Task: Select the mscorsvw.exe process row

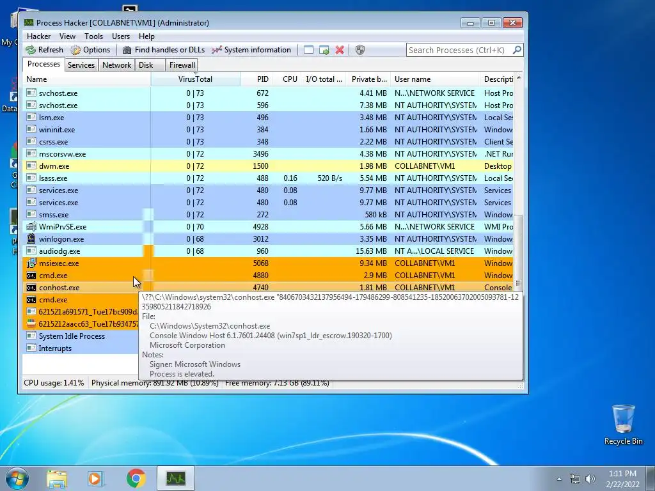Action: (x=268, y=154)
